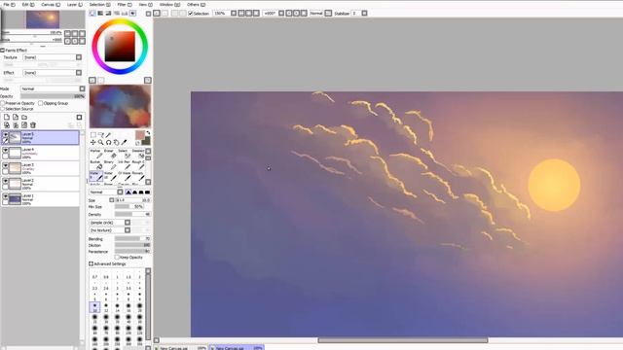
Task: Choose the Select pen tool
Action: pyautogui.click(x=125, y=154)
